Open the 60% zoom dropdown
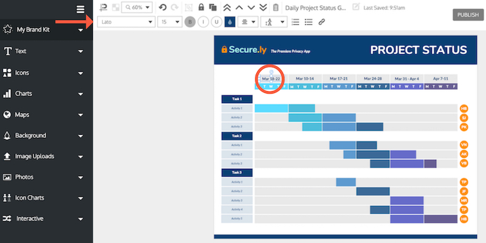Screen dimensions: 486x243 [137, 8]
